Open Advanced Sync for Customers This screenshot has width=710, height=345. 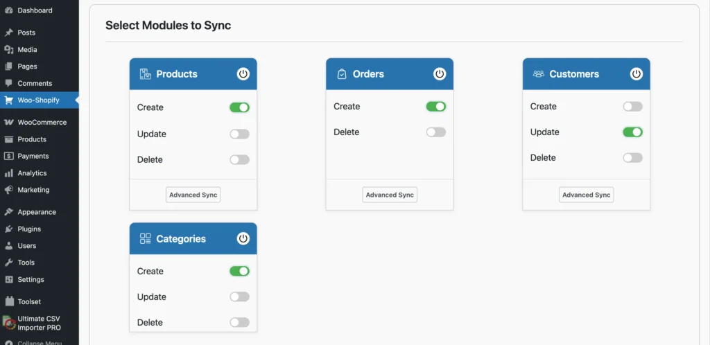click(x=587, y=195)
